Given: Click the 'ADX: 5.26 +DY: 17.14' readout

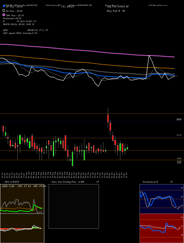Looking at the screenshot, I should tap(24, 186).
